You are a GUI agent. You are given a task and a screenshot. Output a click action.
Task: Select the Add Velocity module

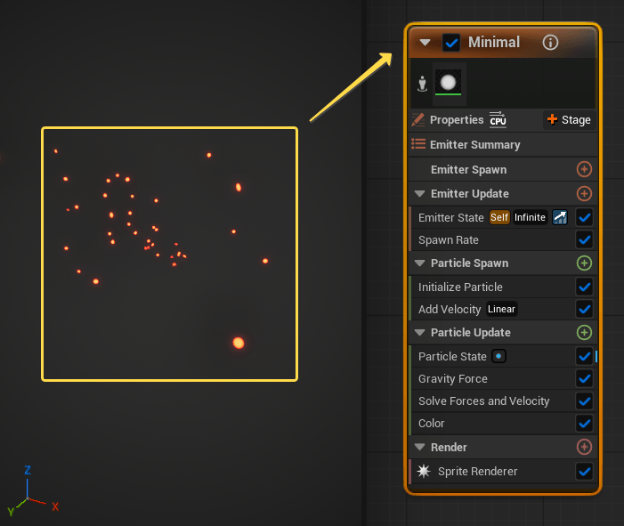(x=450, y=309)
